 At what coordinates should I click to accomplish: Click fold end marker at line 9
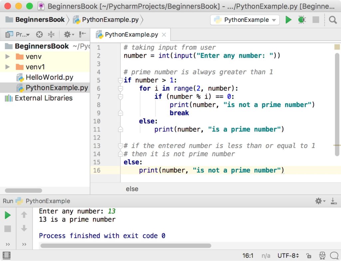pyautogui.click(x=120, y=113)
